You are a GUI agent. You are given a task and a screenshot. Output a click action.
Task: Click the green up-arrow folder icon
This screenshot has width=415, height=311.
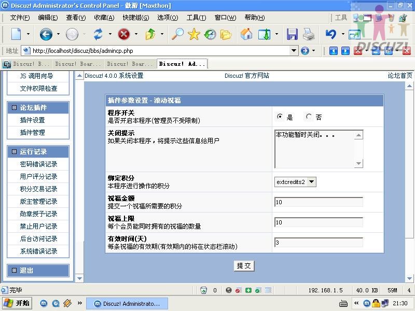[150, 34]
